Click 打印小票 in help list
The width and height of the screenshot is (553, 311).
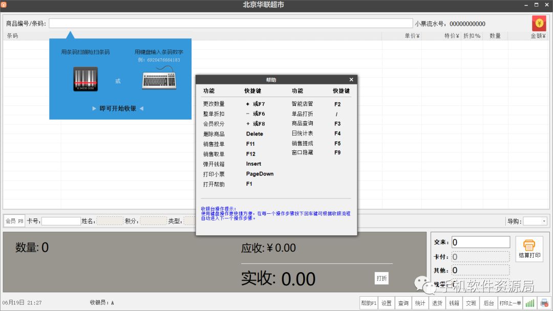tap(214, 174)
